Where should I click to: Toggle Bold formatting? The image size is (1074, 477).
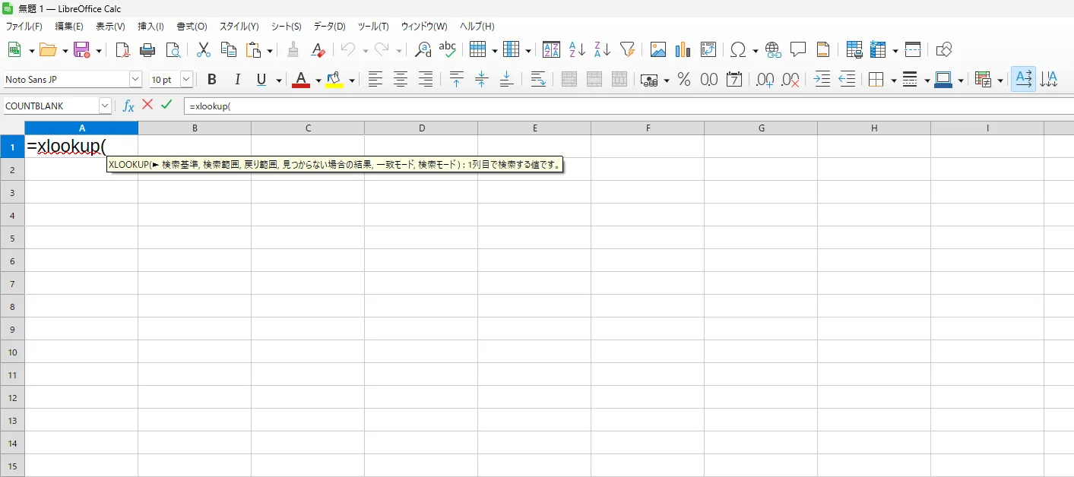coord(212,80)
